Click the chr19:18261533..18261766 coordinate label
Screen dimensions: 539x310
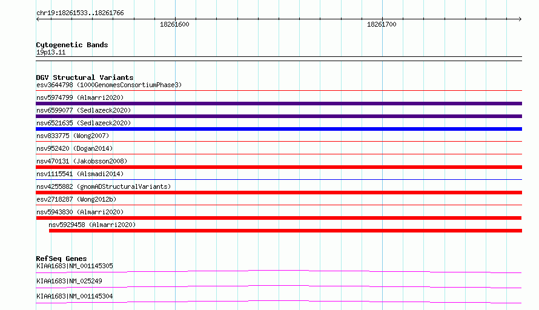pos(80,13)
